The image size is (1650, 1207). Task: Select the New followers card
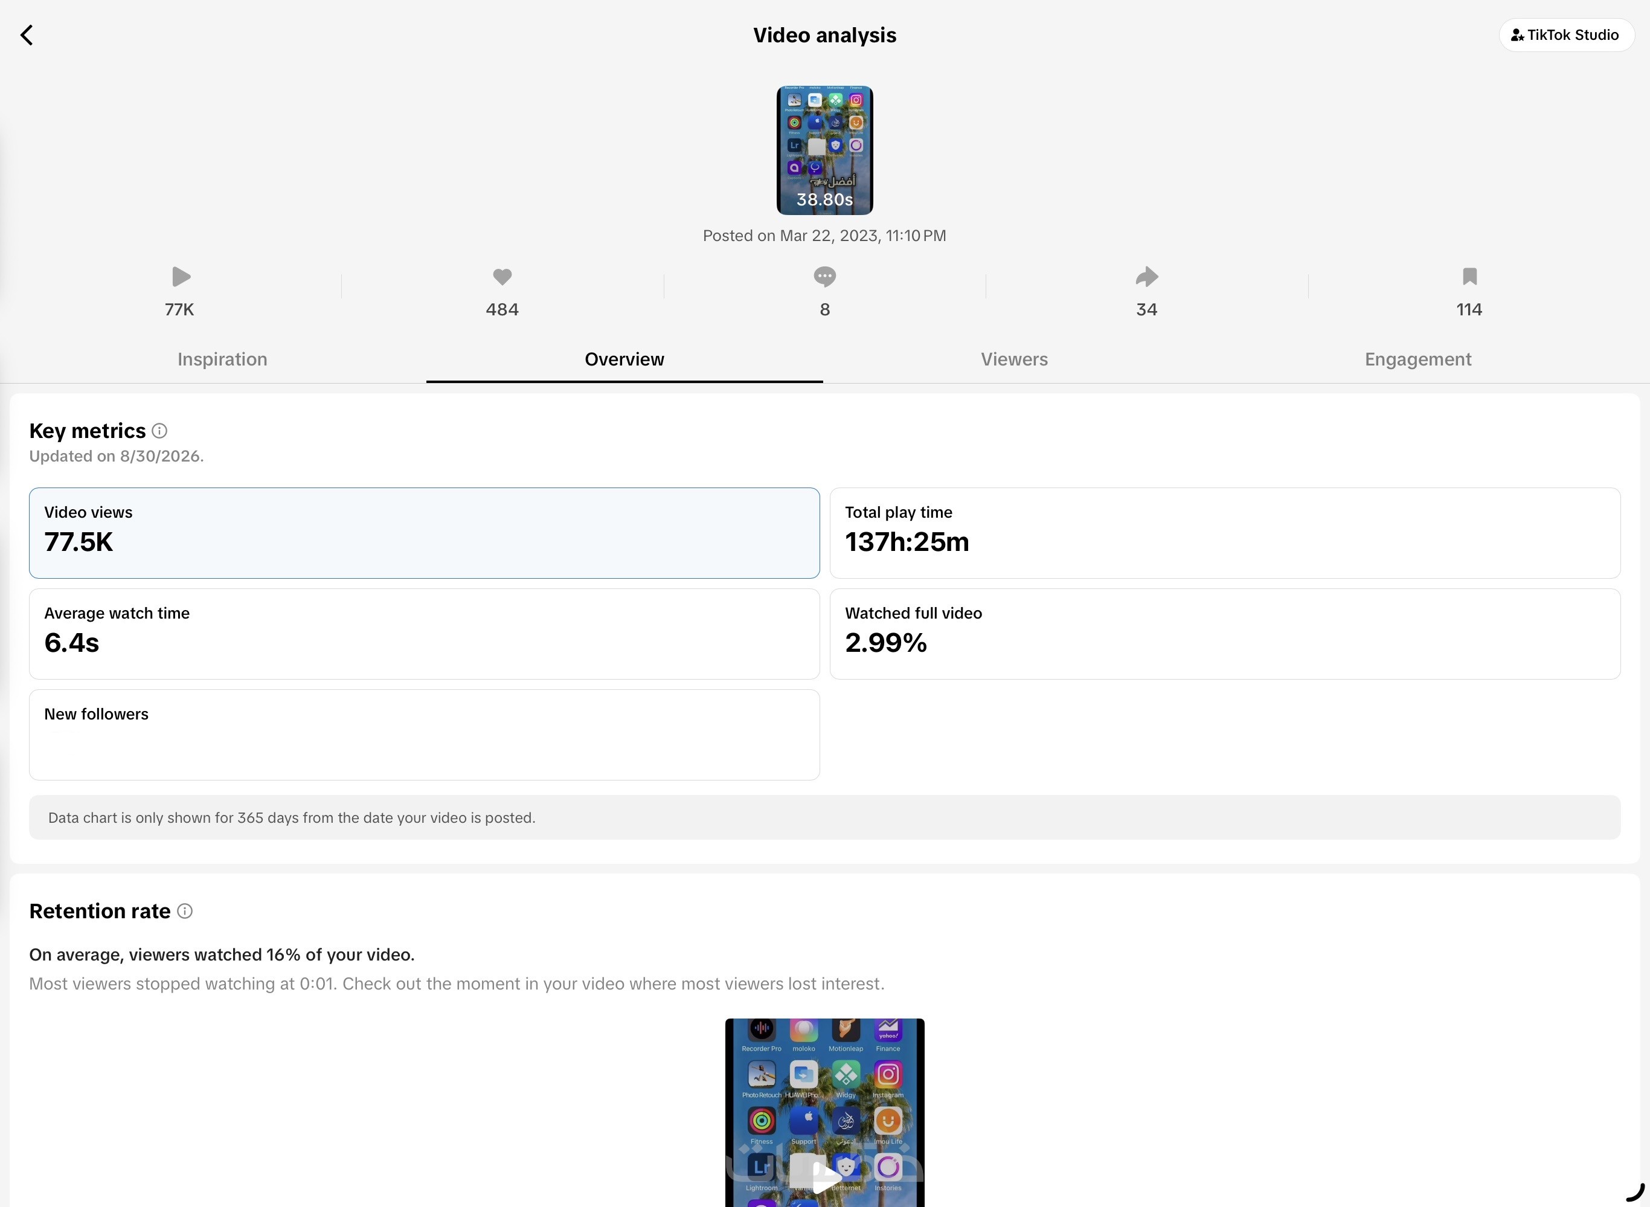pos(425,735)
